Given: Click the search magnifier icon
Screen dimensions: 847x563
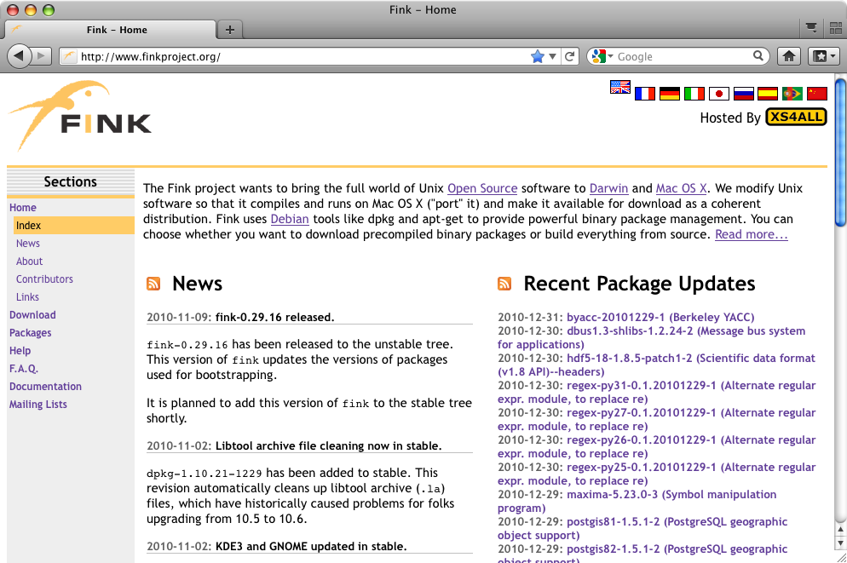Looking at the screenshot, I should [758, 55].
